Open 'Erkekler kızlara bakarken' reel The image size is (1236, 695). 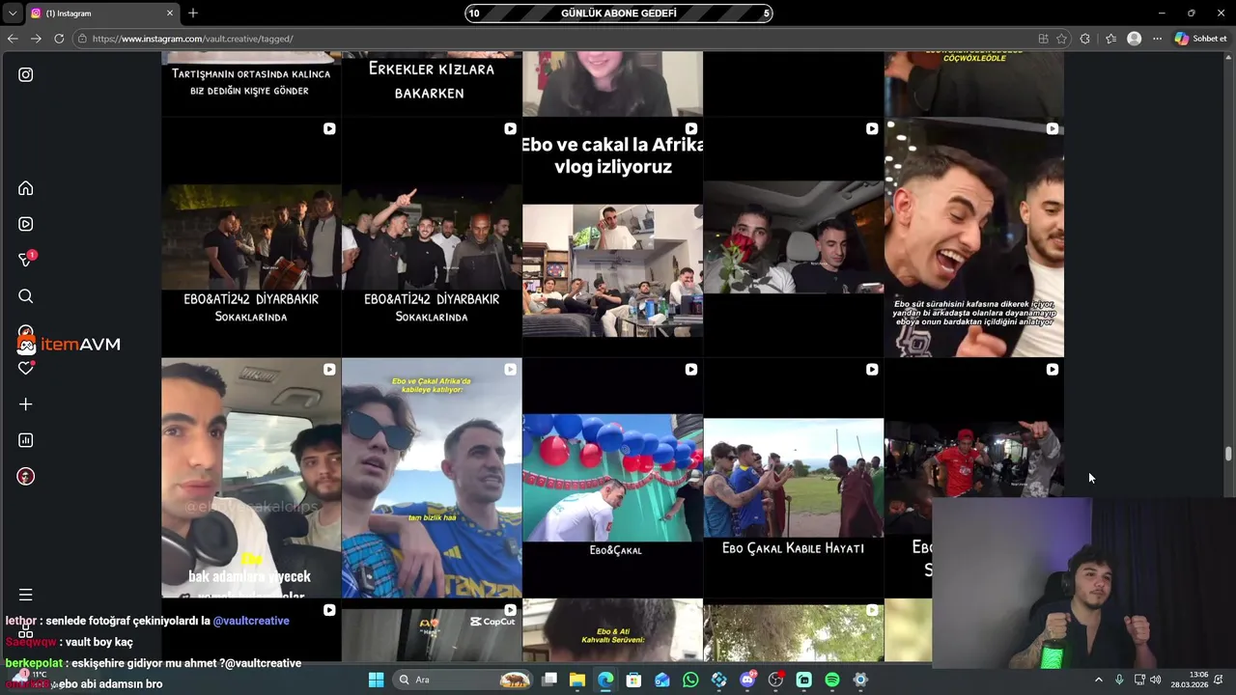(x=432, y=84)
